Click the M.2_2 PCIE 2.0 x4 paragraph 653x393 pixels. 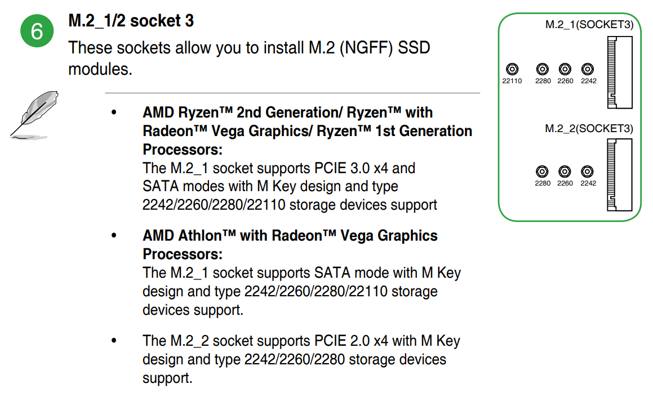point(301,359)
